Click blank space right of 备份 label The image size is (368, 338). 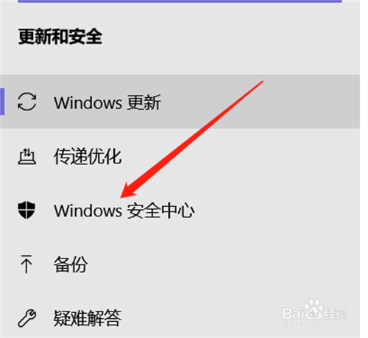[221, 264]
